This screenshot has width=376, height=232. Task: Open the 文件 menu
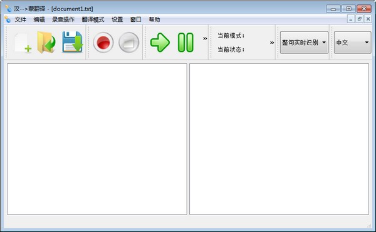[x=21, y=19]
